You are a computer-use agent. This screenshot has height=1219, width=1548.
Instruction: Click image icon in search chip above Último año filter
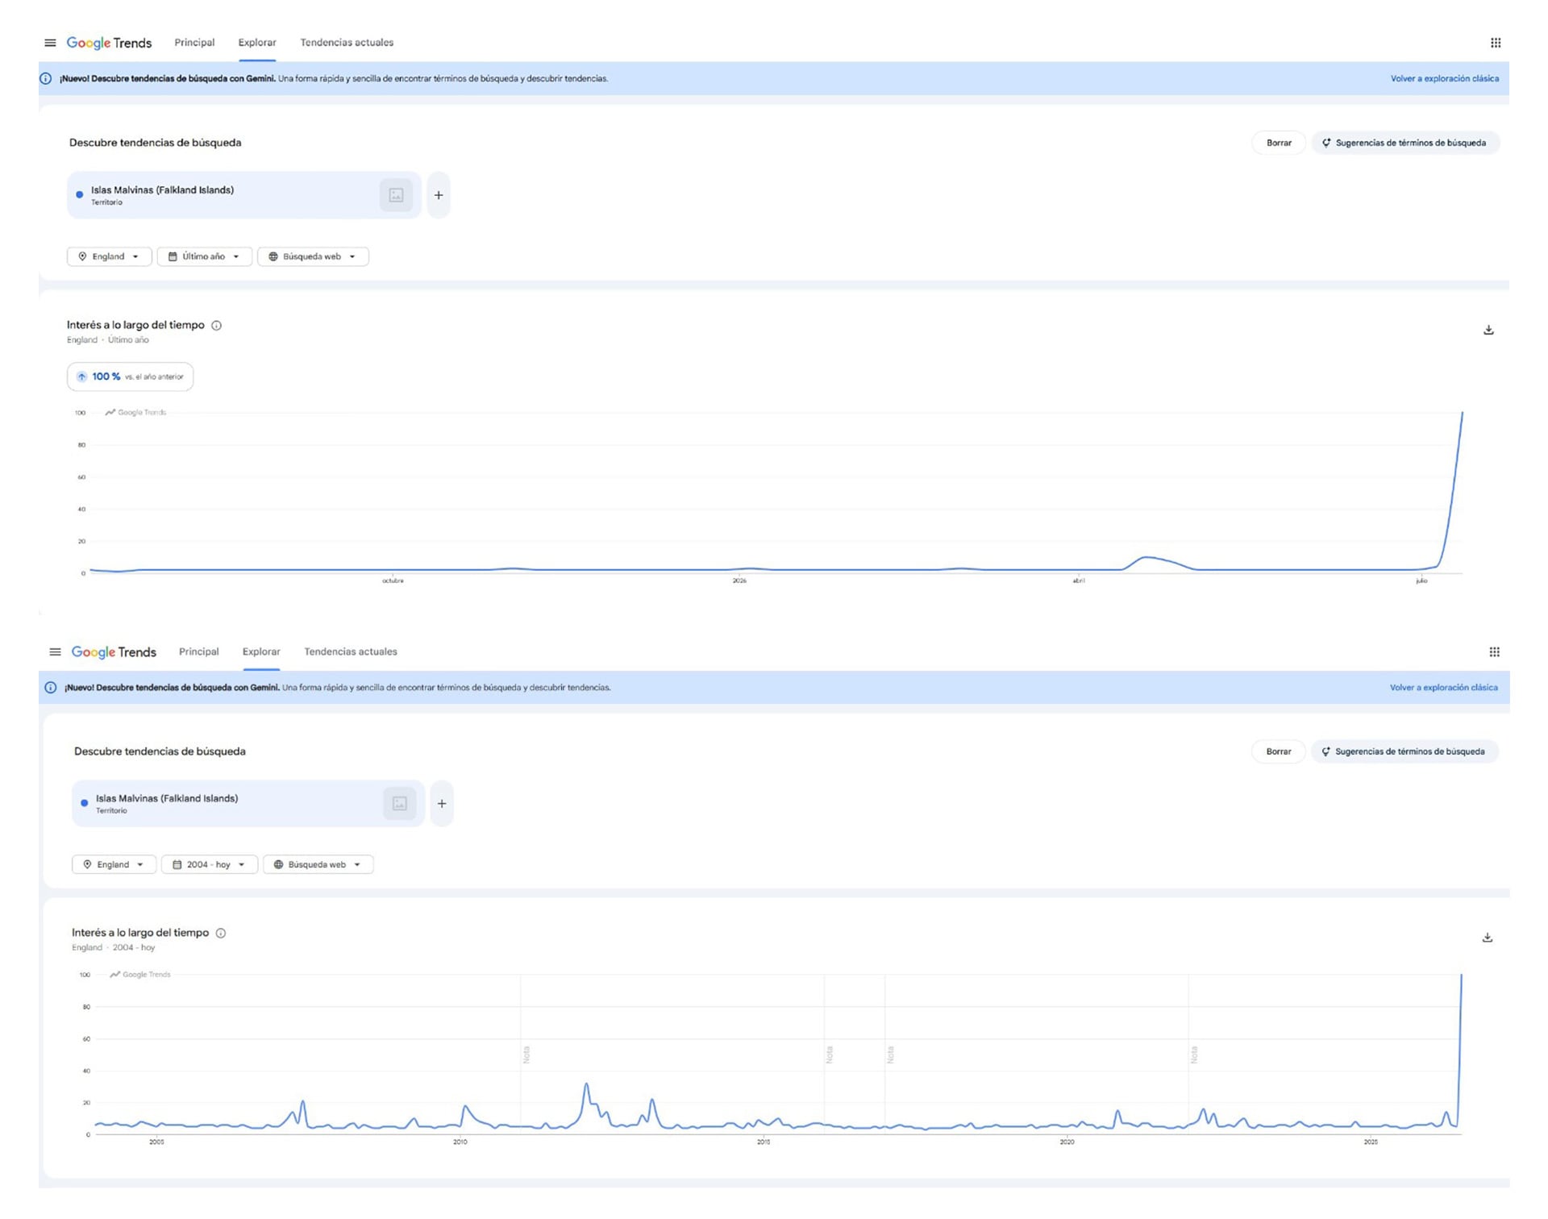pos(396,195)
